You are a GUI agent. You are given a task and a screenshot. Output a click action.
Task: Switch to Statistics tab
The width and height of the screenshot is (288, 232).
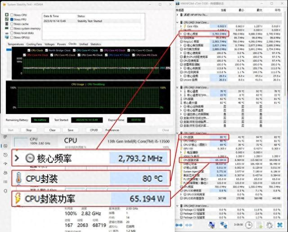coord(96,44)
